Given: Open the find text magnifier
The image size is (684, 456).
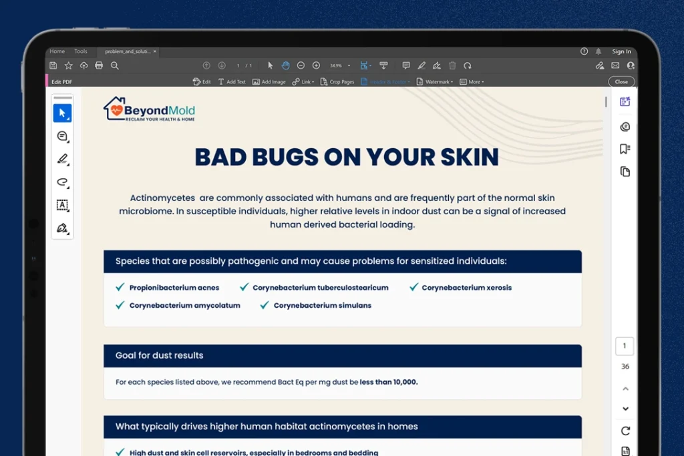Looking at the screenshot, I should (x=115, y=65).
